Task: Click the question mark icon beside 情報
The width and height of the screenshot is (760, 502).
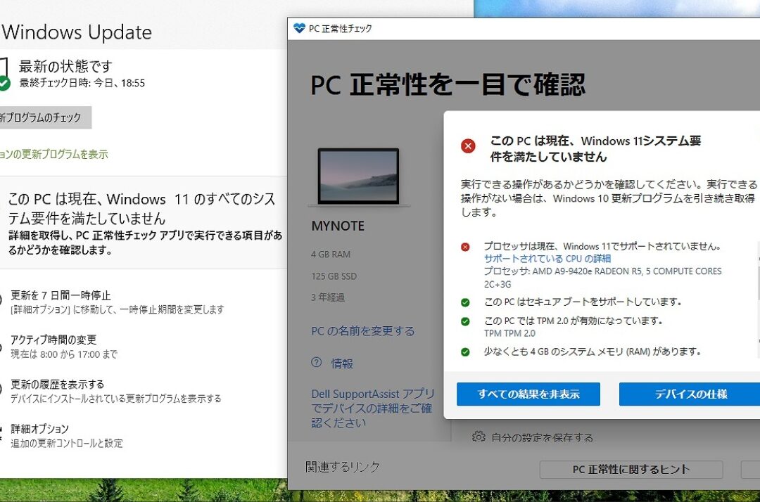Action: tap(317, 362)
